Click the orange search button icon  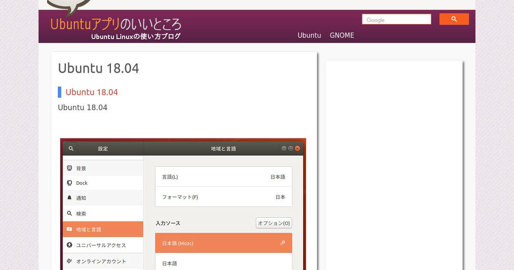tap(454, 19)
